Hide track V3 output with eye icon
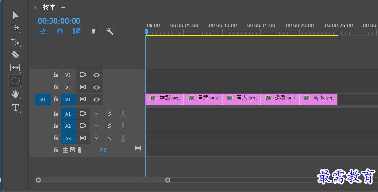Screen dimensions: 378x192 click(96, 75)
